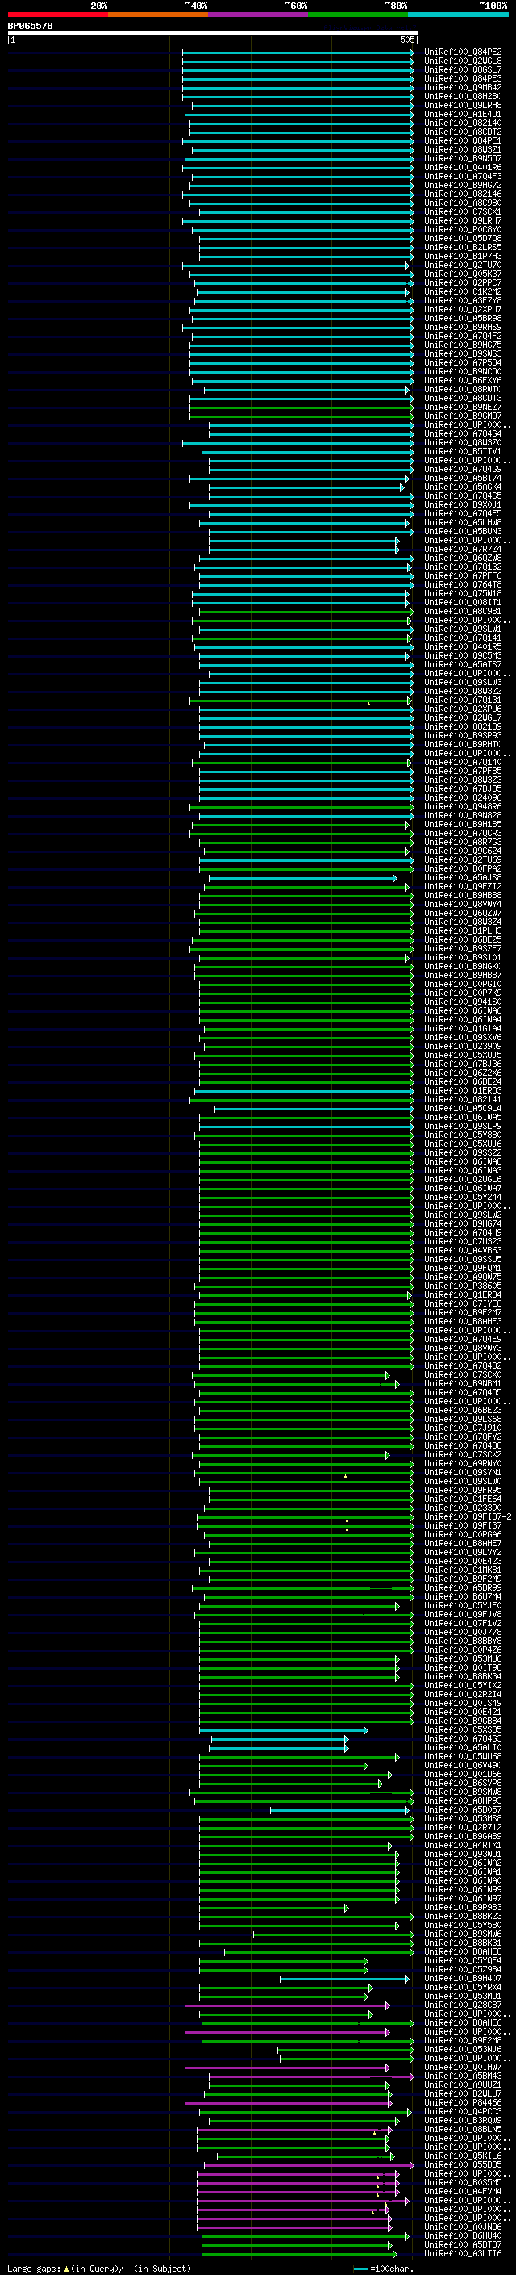Click the white query sequence bar
The height and width of the screenshot is (2275, 516).
click(213, 32)
